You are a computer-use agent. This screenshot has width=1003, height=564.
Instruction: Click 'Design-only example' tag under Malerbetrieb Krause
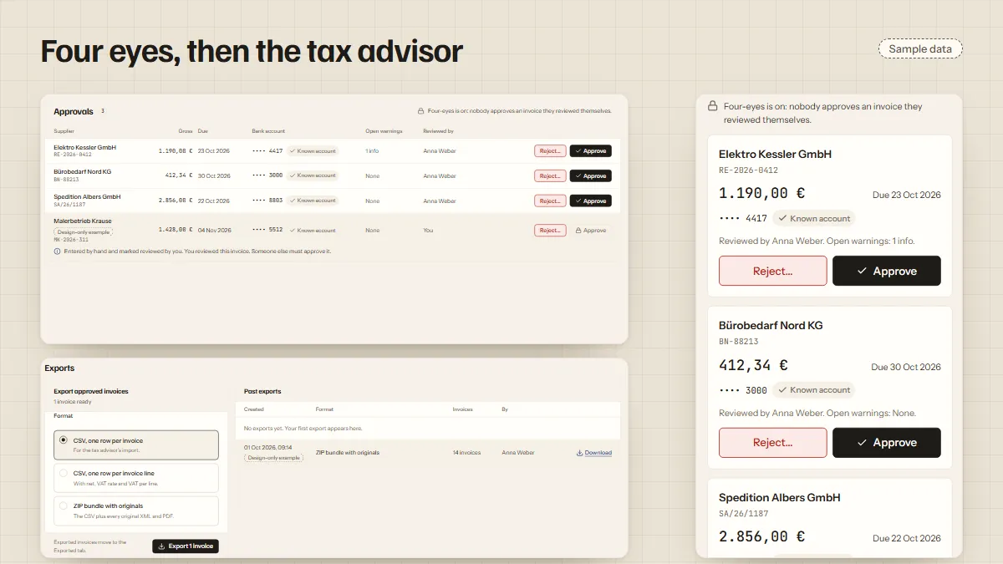click(x=84, y=231)
